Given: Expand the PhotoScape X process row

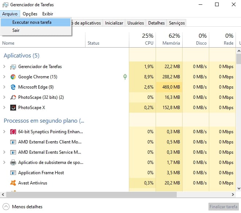Looking at the screenshot, I should (x=4, y=108).
